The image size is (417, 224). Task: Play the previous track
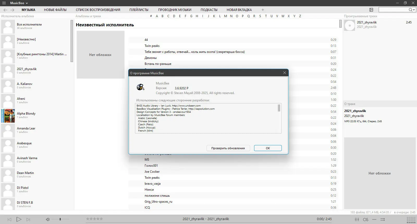(x=9, y=220)
